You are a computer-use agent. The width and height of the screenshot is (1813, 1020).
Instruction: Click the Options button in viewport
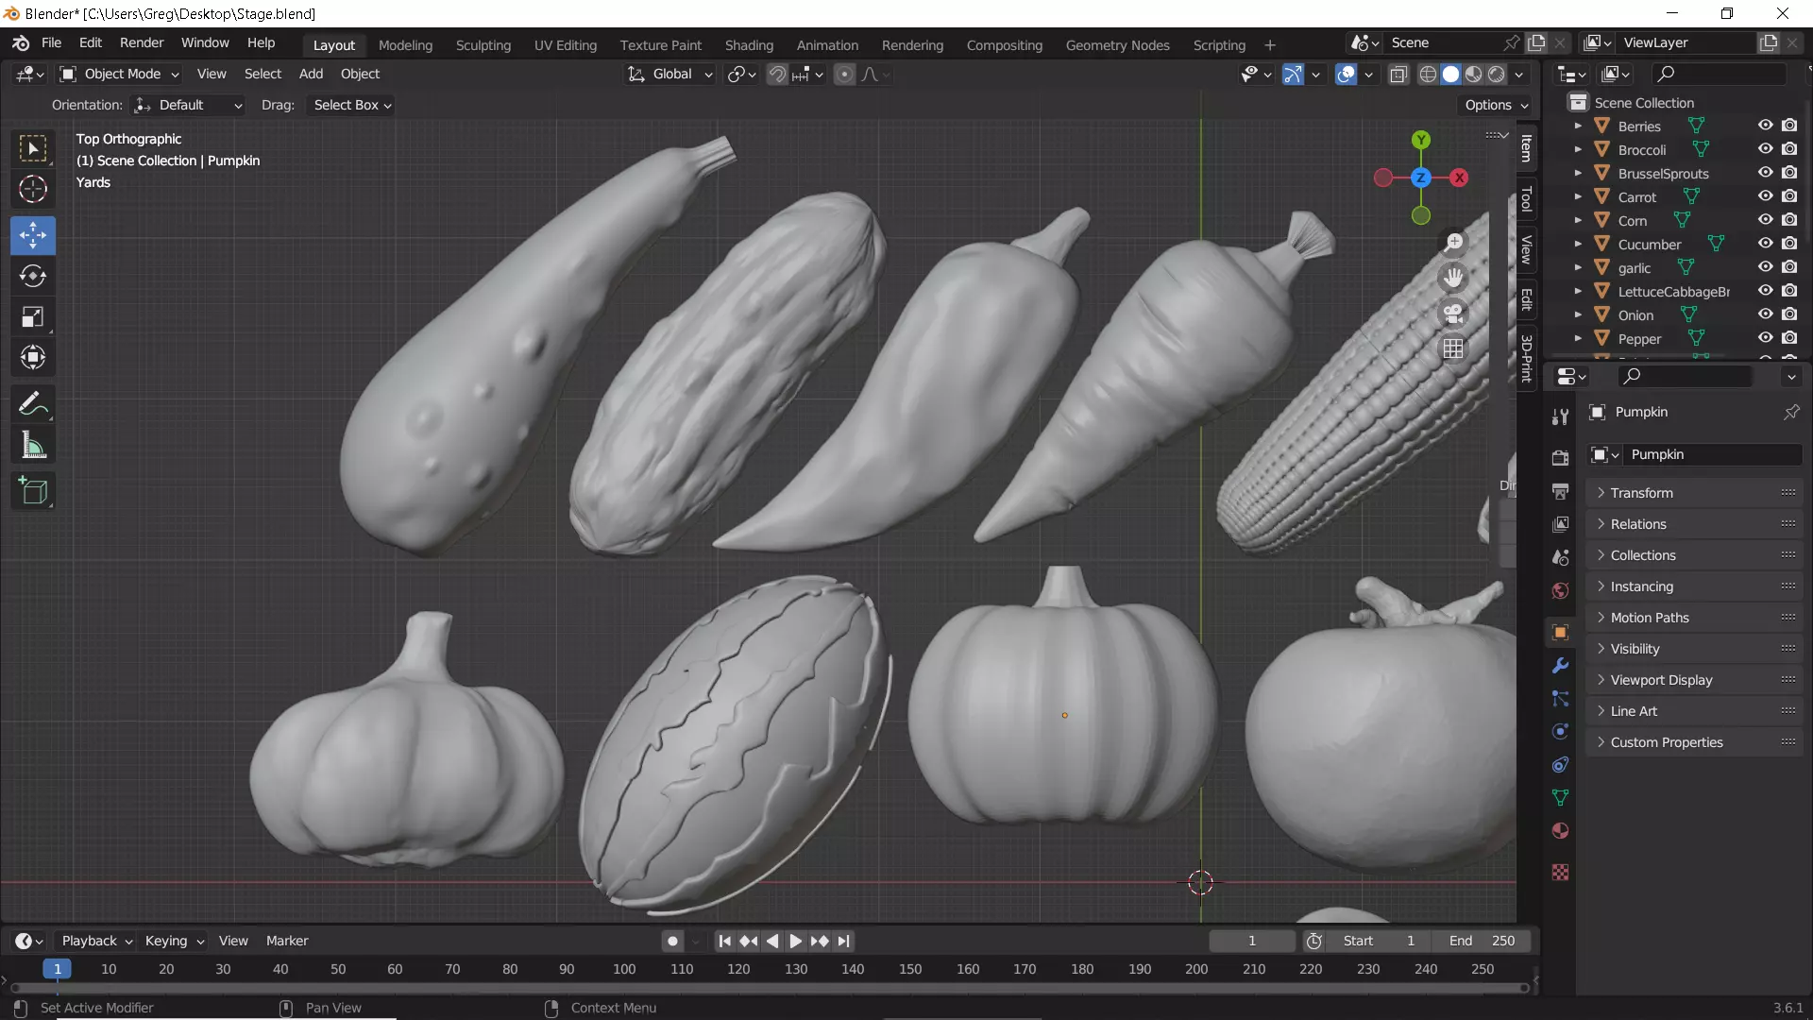pos(1496,105)
